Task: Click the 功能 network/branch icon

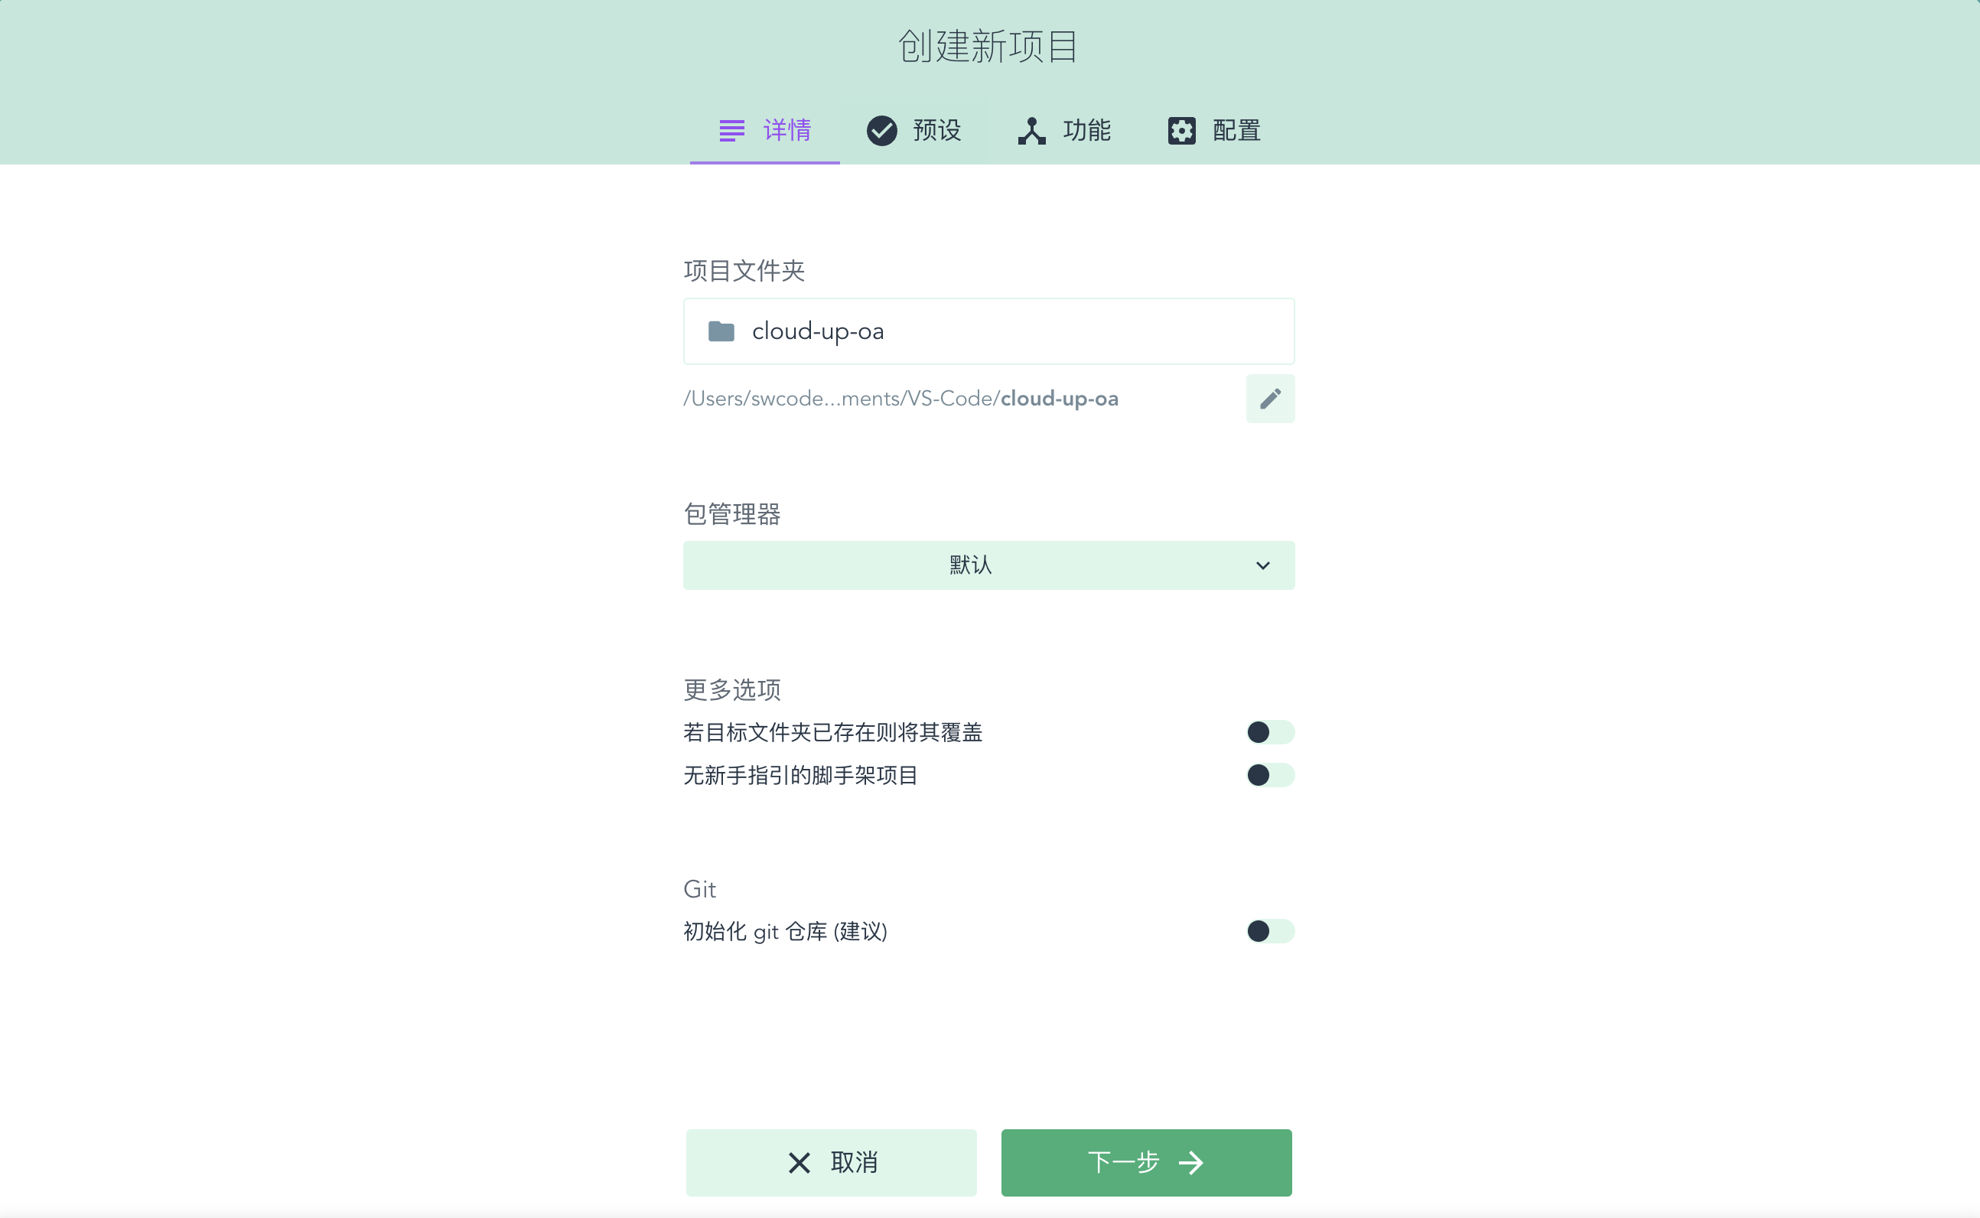Action: pos(1030,129)
